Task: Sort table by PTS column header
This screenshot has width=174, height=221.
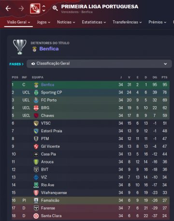Action: pyautogui.click(x=164, y=78)
